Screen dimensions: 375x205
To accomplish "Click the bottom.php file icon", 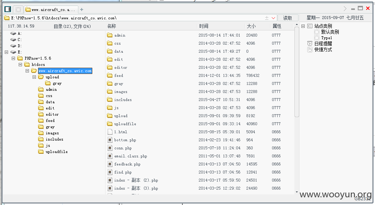I will 110,140.
